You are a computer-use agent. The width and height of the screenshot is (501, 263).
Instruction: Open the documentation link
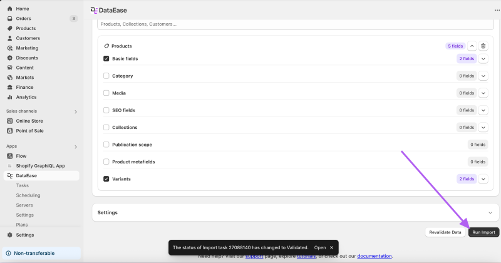[x=374, y=256]
